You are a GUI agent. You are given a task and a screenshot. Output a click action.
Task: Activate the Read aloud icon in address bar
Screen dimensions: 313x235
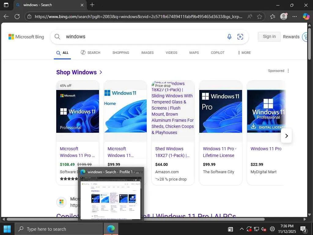(250, 17)
